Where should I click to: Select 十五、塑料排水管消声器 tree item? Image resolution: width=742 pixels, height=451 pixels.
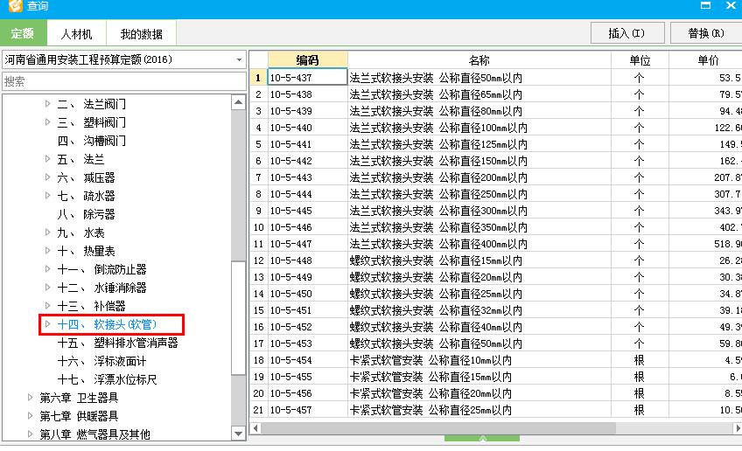[117, 343]
